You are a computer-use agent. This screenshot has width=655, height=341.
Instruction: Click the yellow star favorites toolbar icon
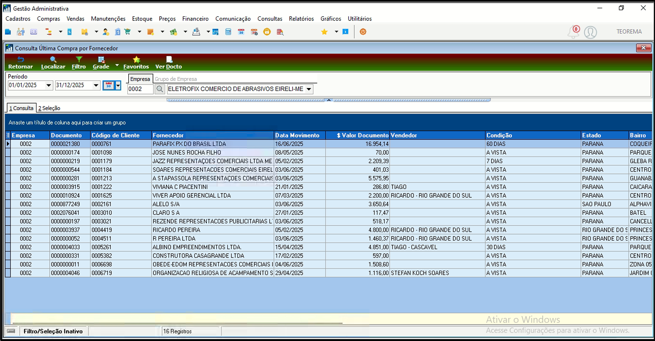[325, 32]
